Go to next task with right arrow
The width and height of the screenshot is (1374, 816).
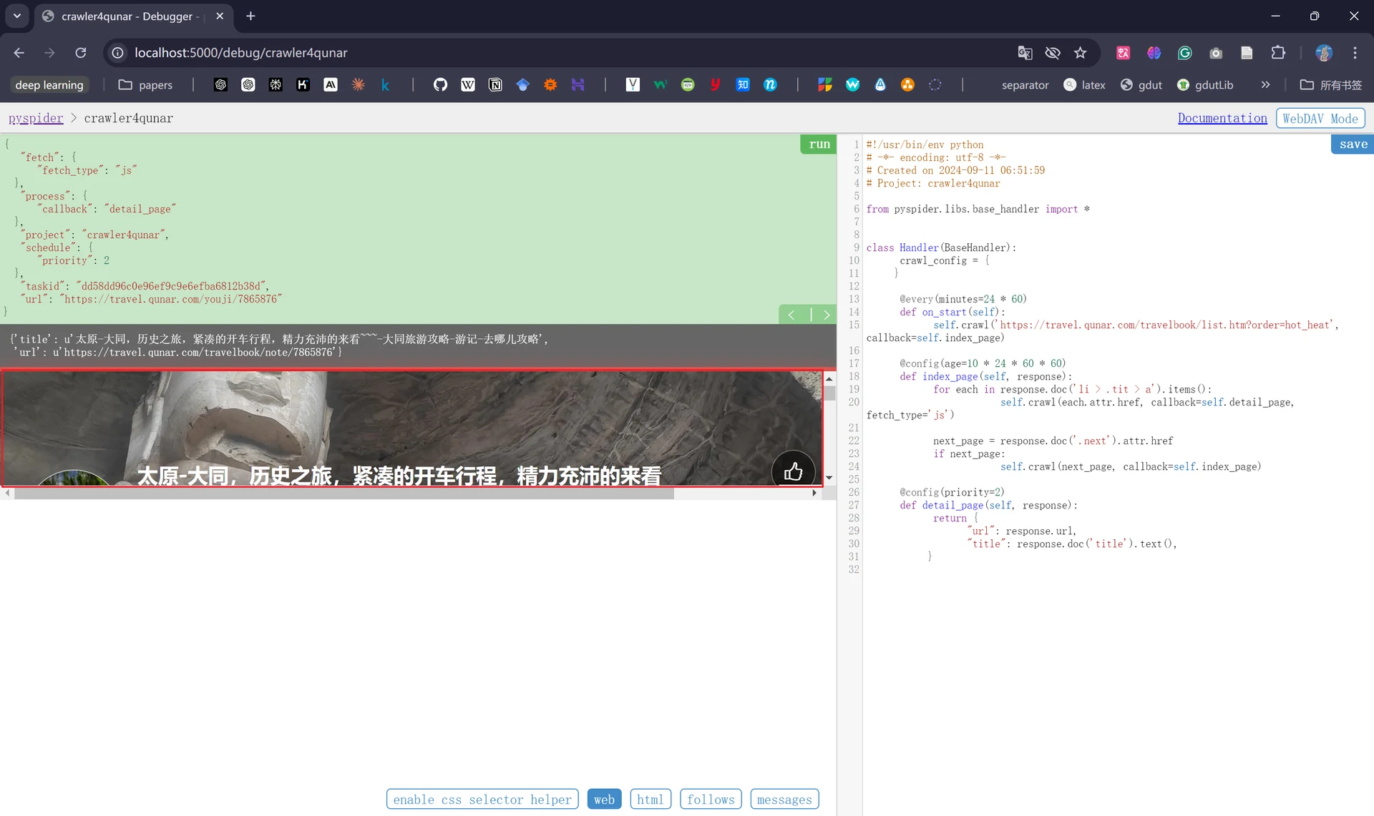pos(826,315)
